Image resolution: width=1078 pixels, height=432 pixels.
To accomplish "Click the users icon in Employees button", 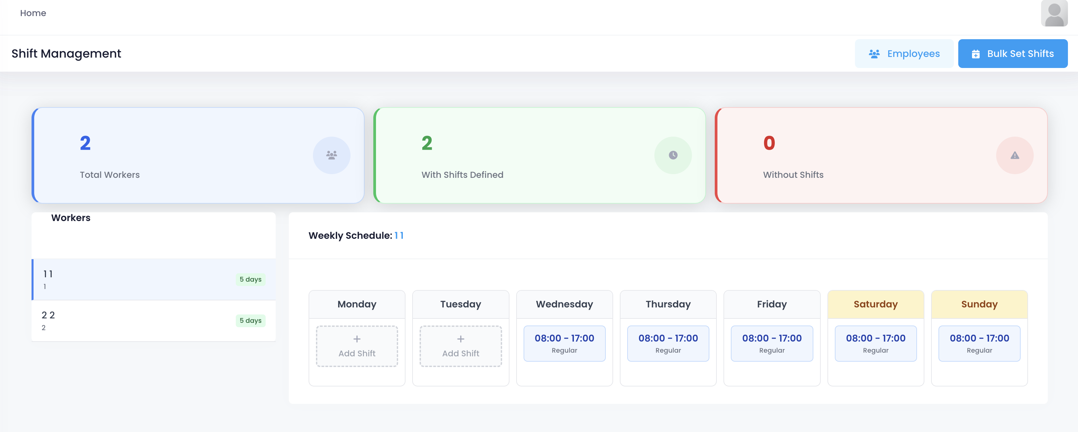I will [x=874, y=54].
